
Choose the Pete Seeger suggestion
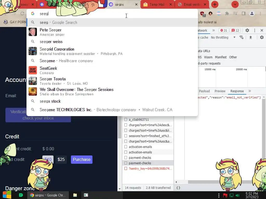(x=112, y=32)
